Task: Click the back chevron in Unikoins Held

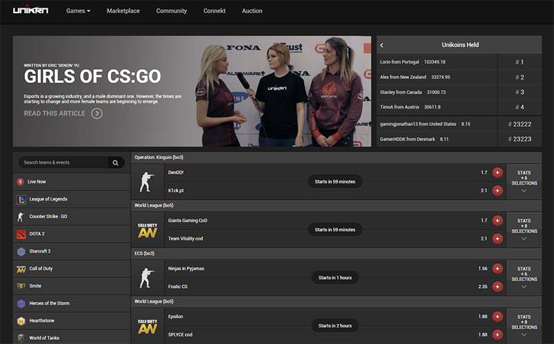Action: [x=382, y=45]
